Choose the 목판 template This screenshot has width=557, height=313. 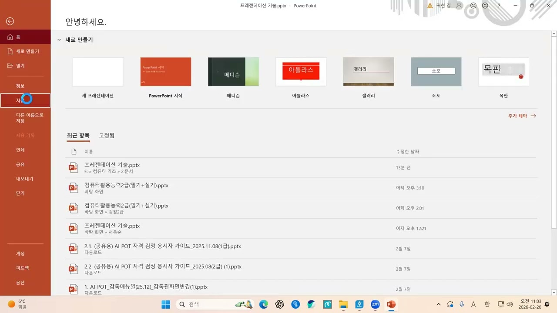coord(503,72)
